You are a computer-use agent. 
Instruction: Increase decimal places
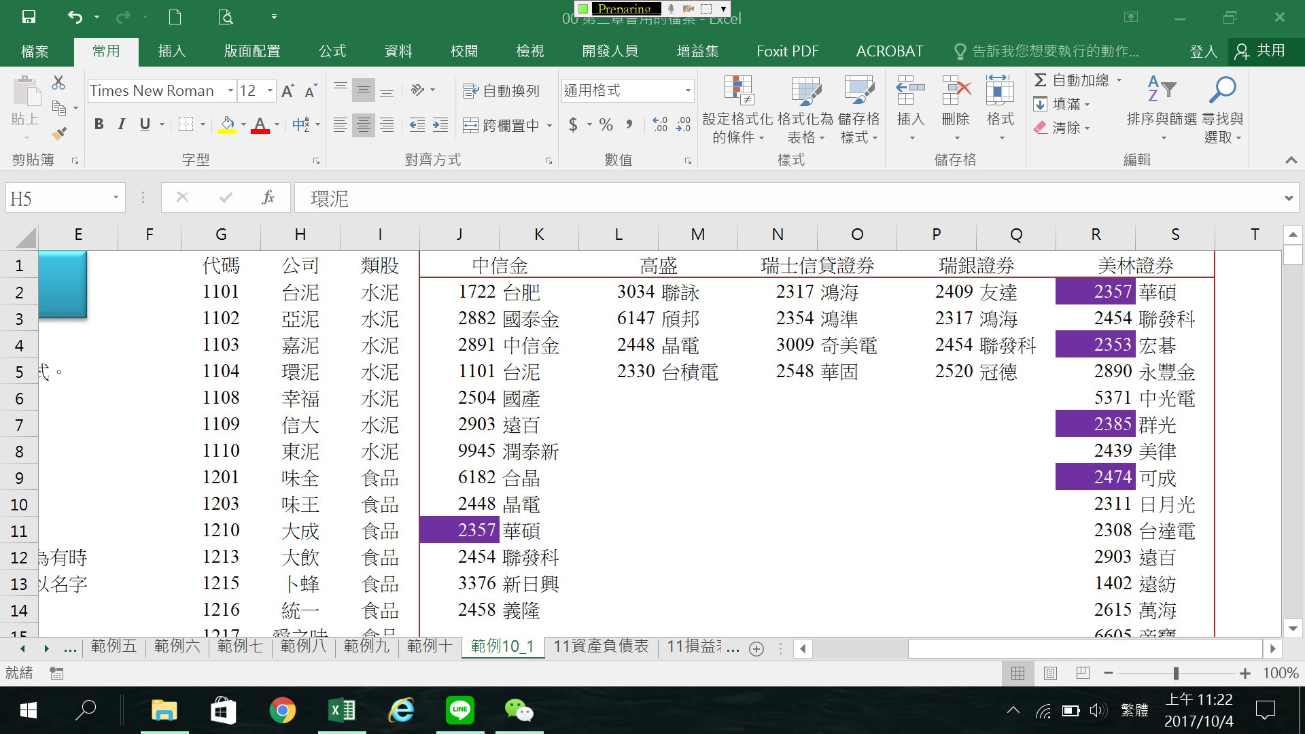(659, 124)
